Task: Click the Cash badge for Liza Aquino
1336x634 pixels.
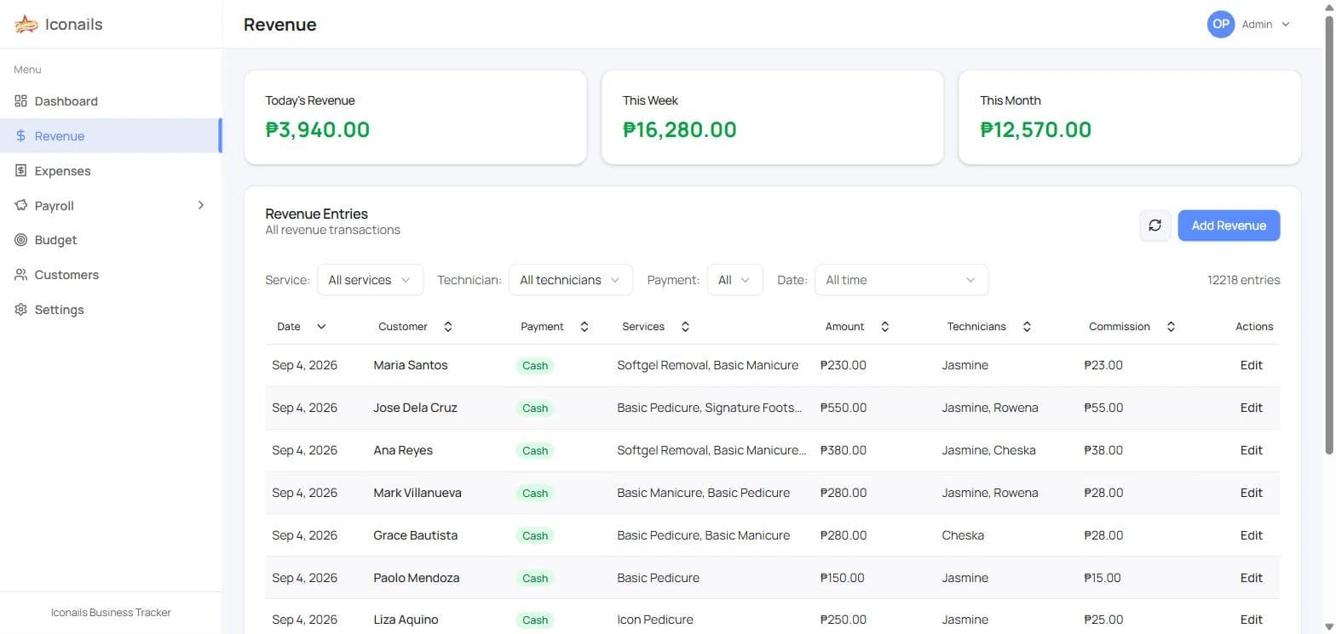Action: pyautogui.click(x=535, y=620)
